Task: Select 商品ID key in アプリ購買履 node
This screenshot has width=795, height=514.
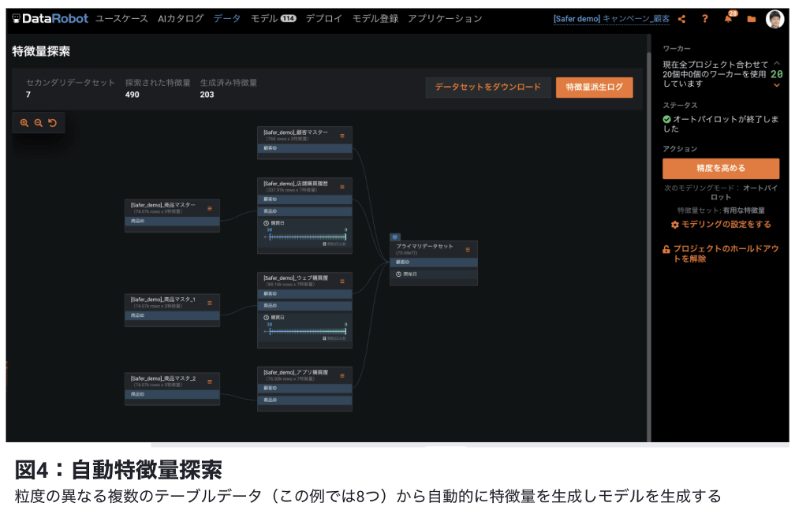Action: 304,400
